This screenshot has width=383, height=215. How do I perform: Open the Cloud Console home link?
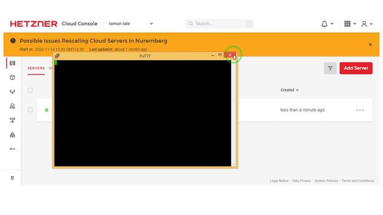pyautogui.click(x=80, y=24)
